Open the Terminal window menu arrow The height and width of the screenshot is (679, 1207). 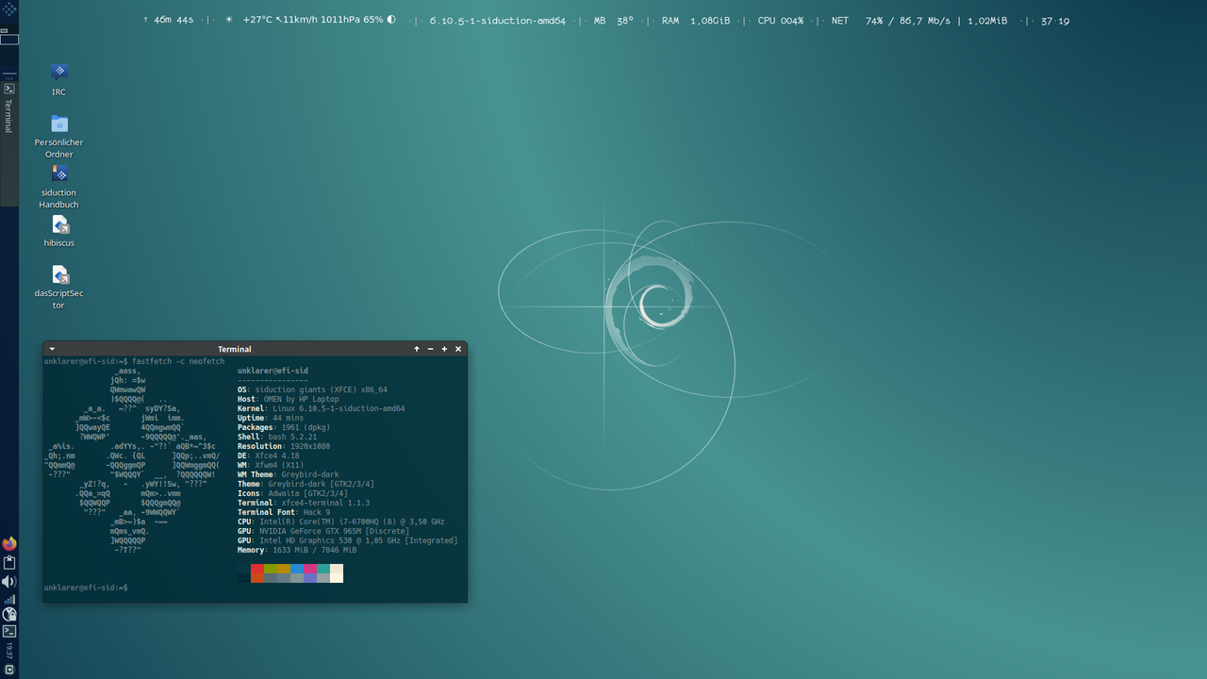pyautogui.click(x=52, y=349)
